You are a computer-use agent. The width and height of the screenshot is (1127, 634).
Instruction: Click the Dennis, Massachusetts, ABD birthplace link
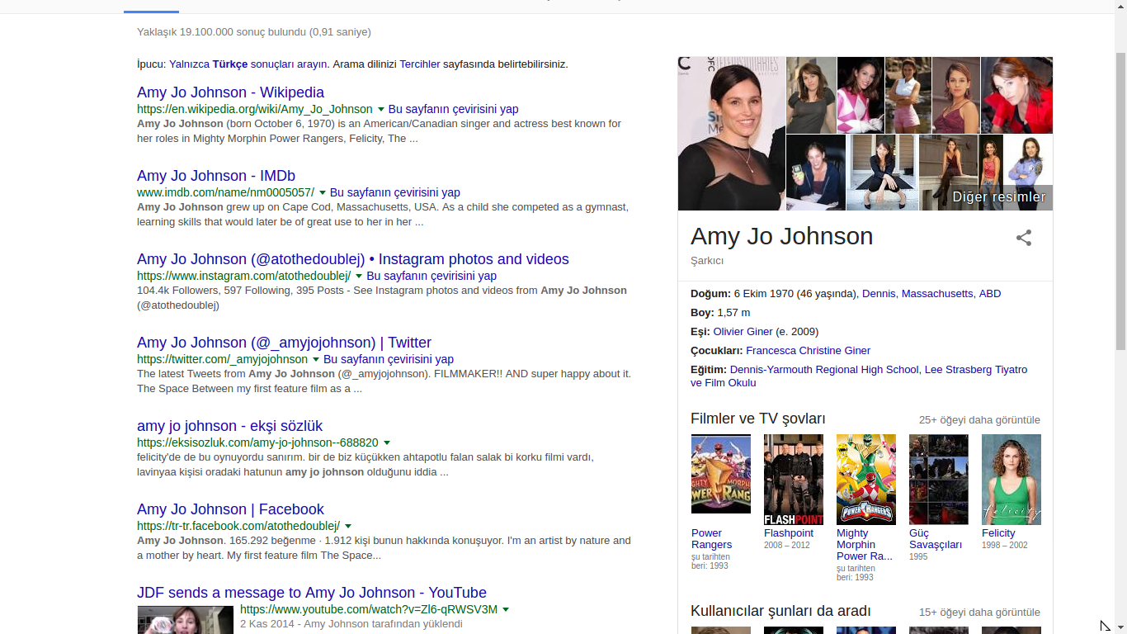pyautogui.click(x=931, y=294)
